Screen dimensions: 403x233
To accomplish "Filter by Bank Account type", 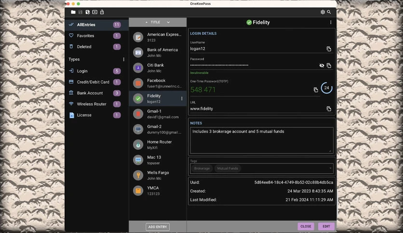I will pyautogui.click(x=96, y=93).
